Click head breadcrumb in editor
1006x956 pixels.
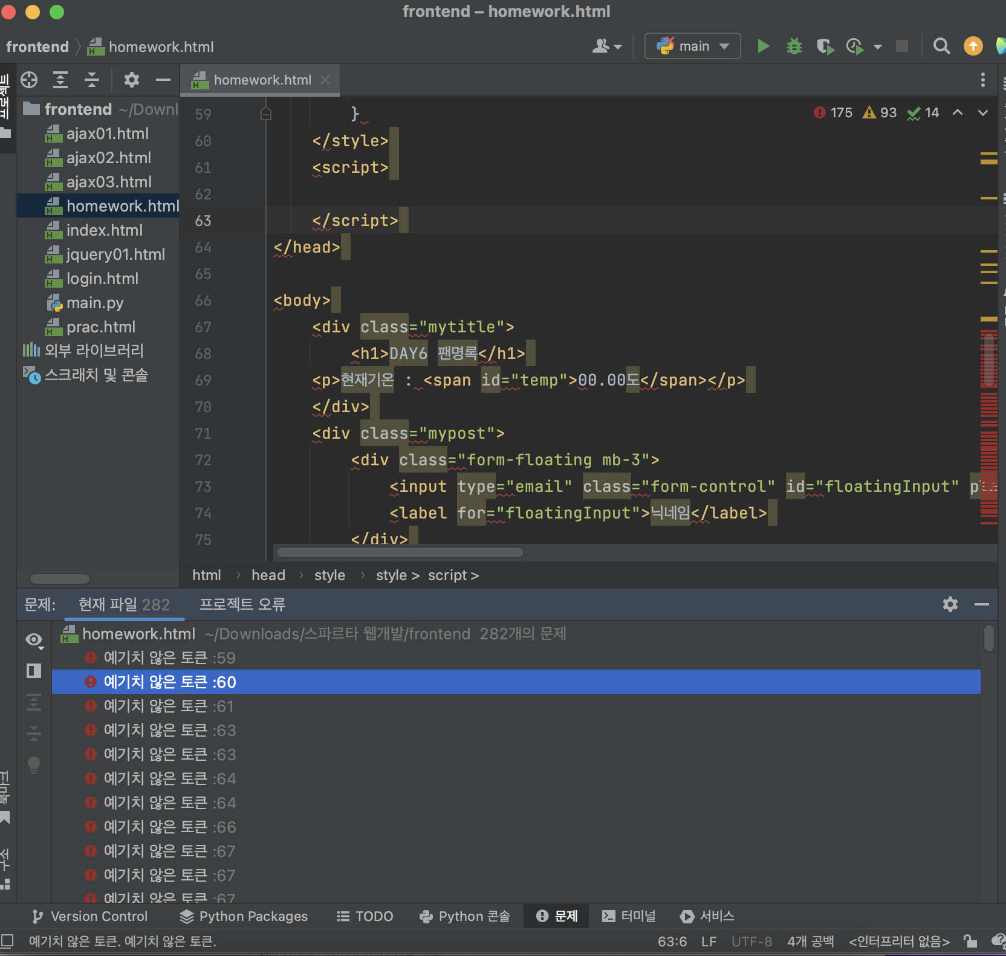pos(268,575)
